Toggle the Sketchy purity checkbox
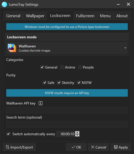This screenshot has width=134, height=154. (x=59, y=83)
